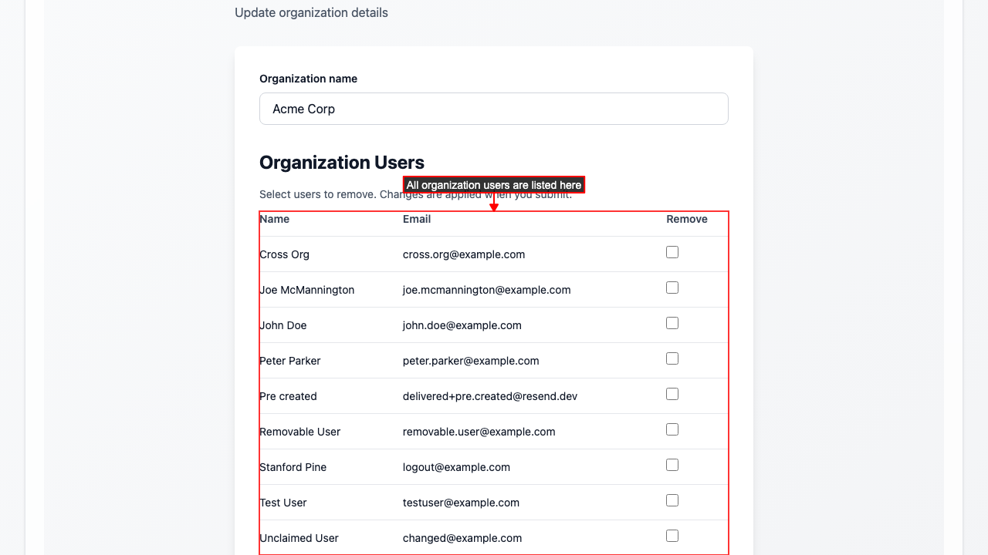
Task: Check the Remove box for Stanford Pine
Action: (x=672, y=465)
